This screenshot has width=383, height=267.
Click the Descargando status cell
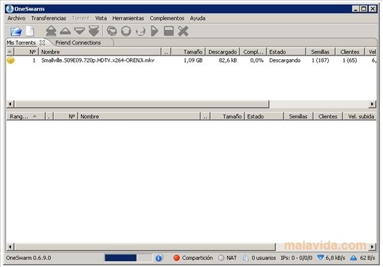click(285, 60)
